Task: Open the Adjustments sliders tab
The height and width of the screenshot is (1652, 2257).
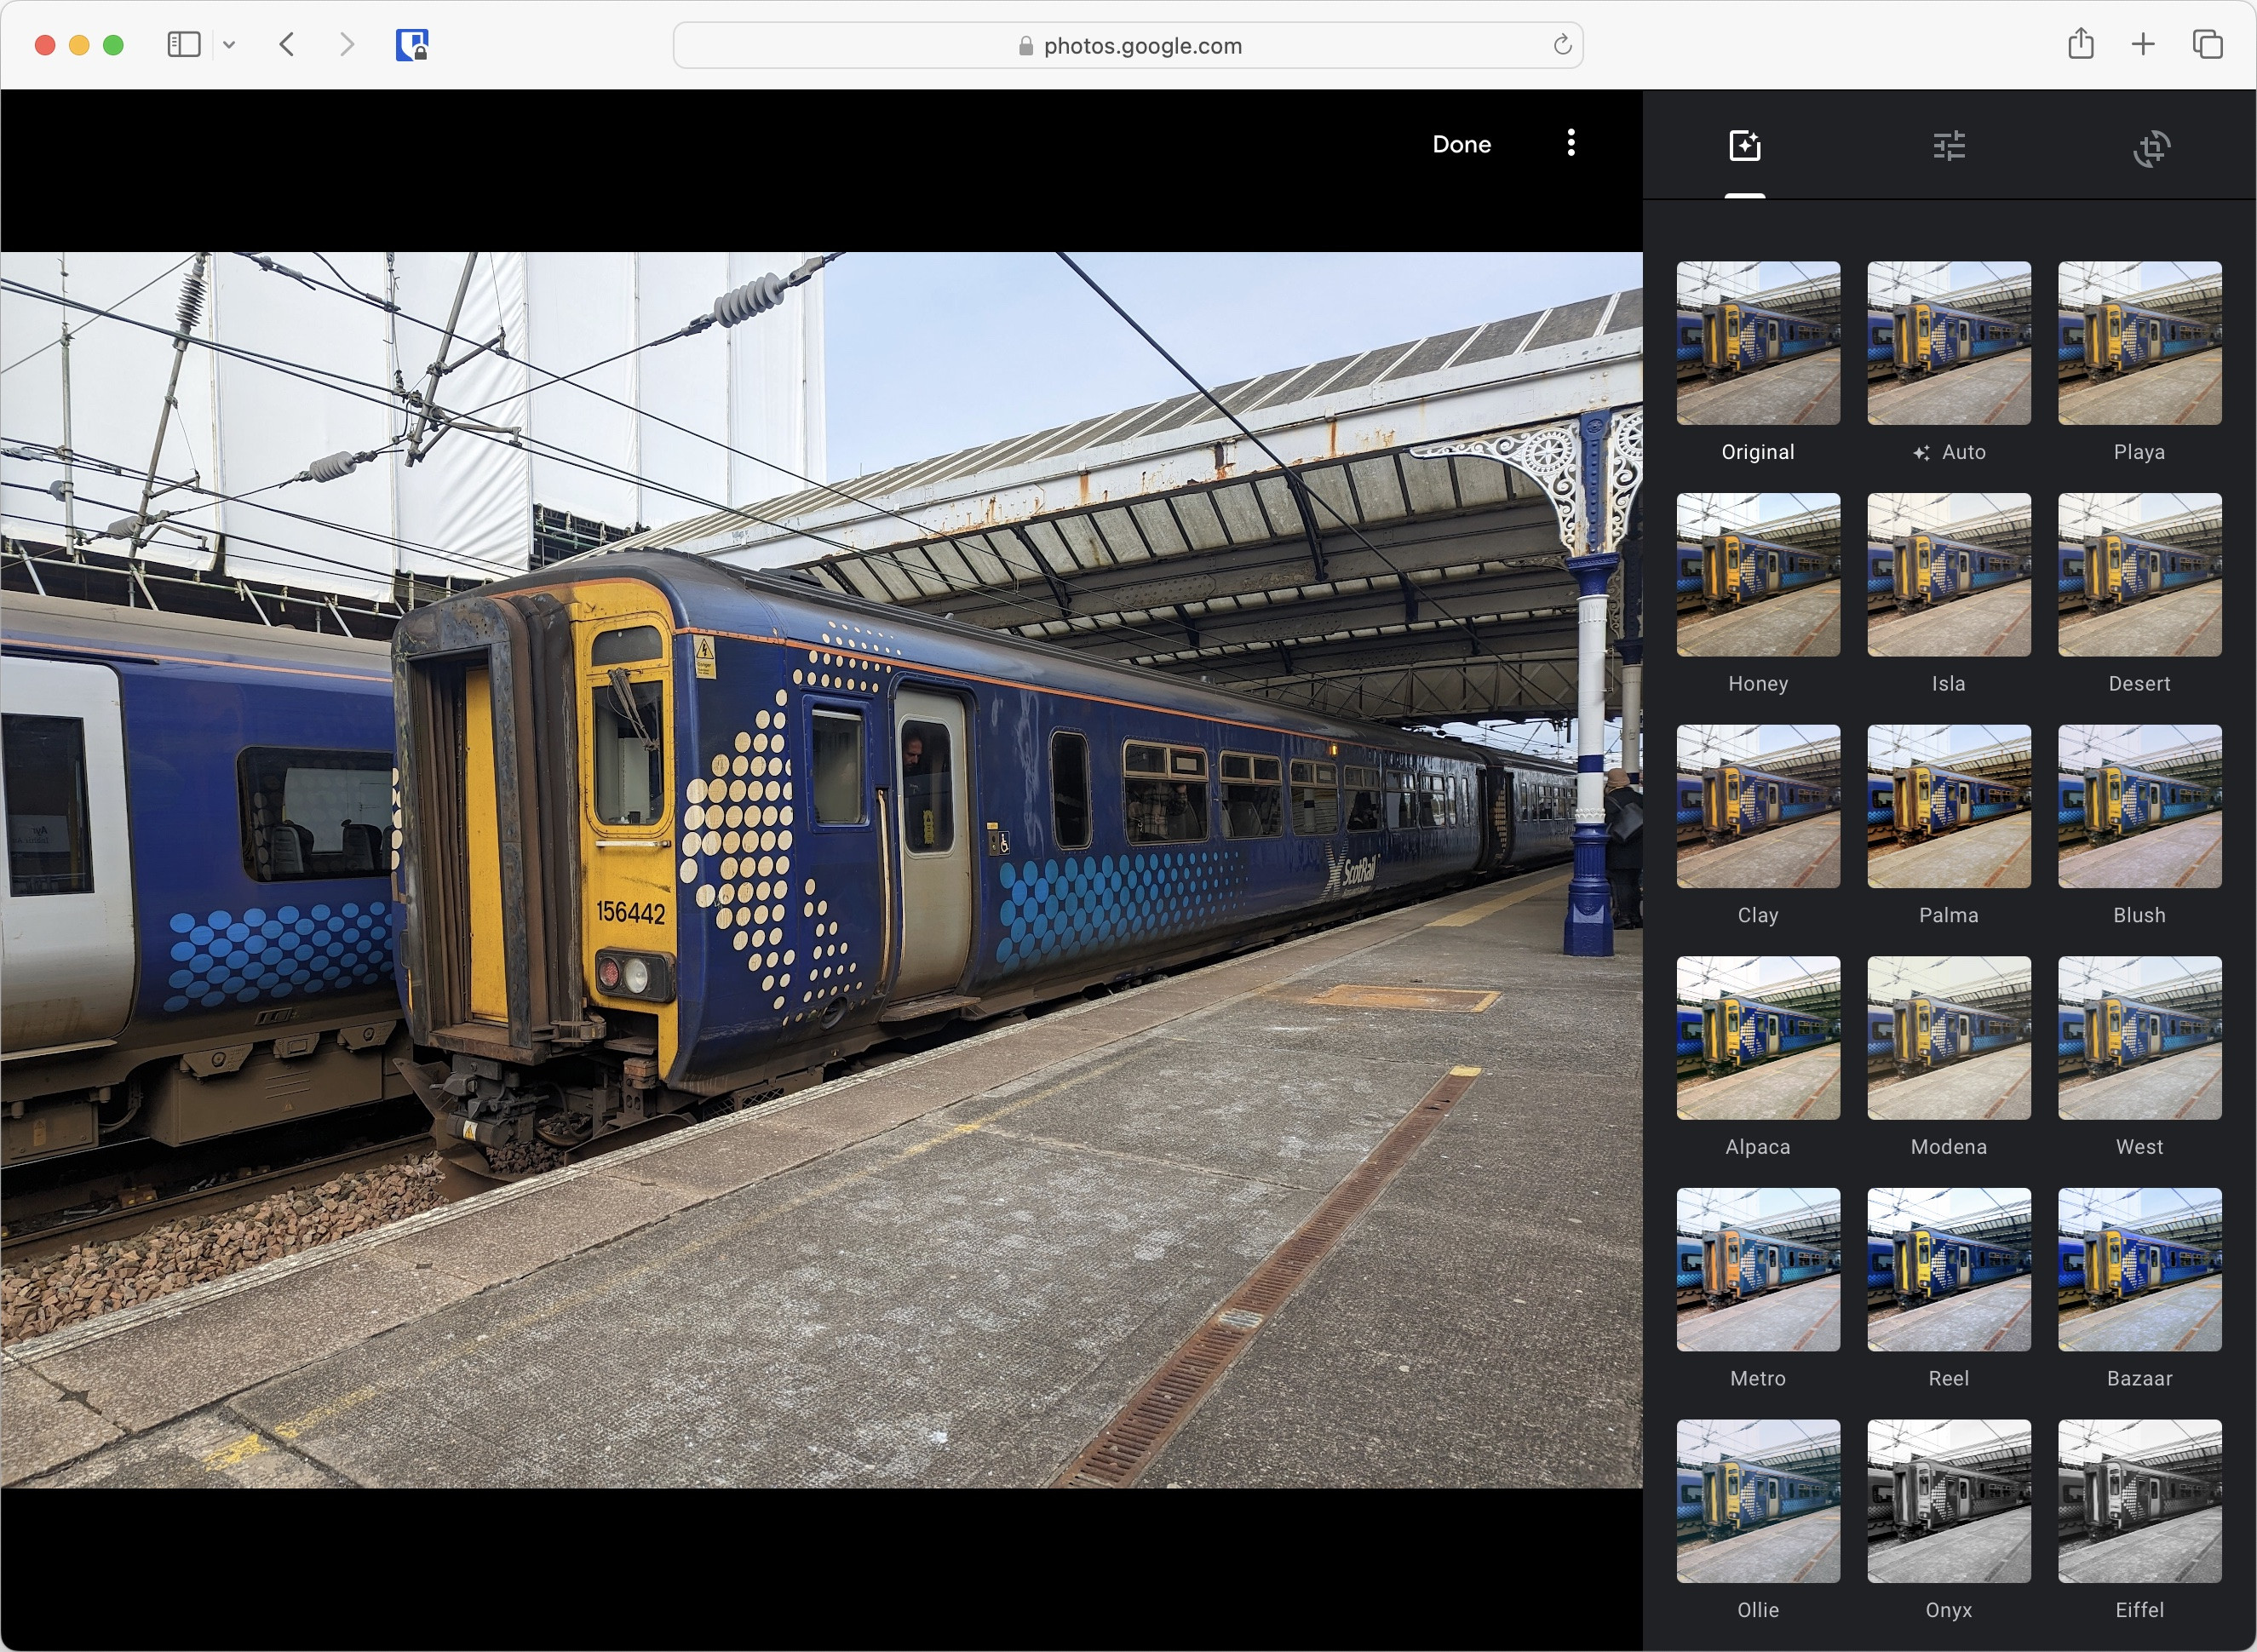Action: [1948, 146]
